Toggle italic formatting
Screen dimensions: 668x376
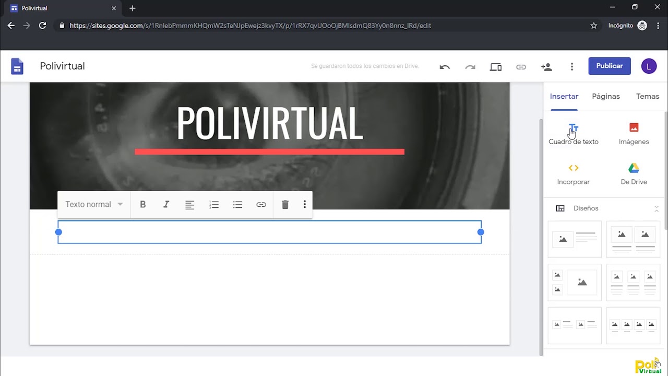(x=166, y=205)
